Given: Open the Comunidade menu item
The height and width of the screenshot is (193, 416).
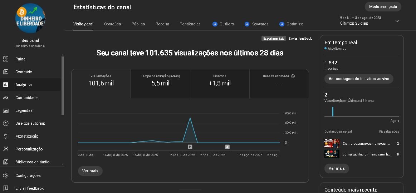Looking at the screenshot, I should tap(30, 98).
